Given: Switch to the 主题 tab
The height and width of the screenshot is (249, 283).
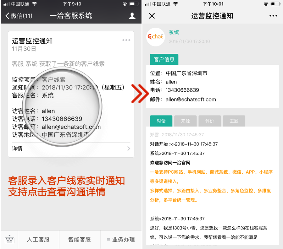Looking at the screenshot, I should coord(234,121).
